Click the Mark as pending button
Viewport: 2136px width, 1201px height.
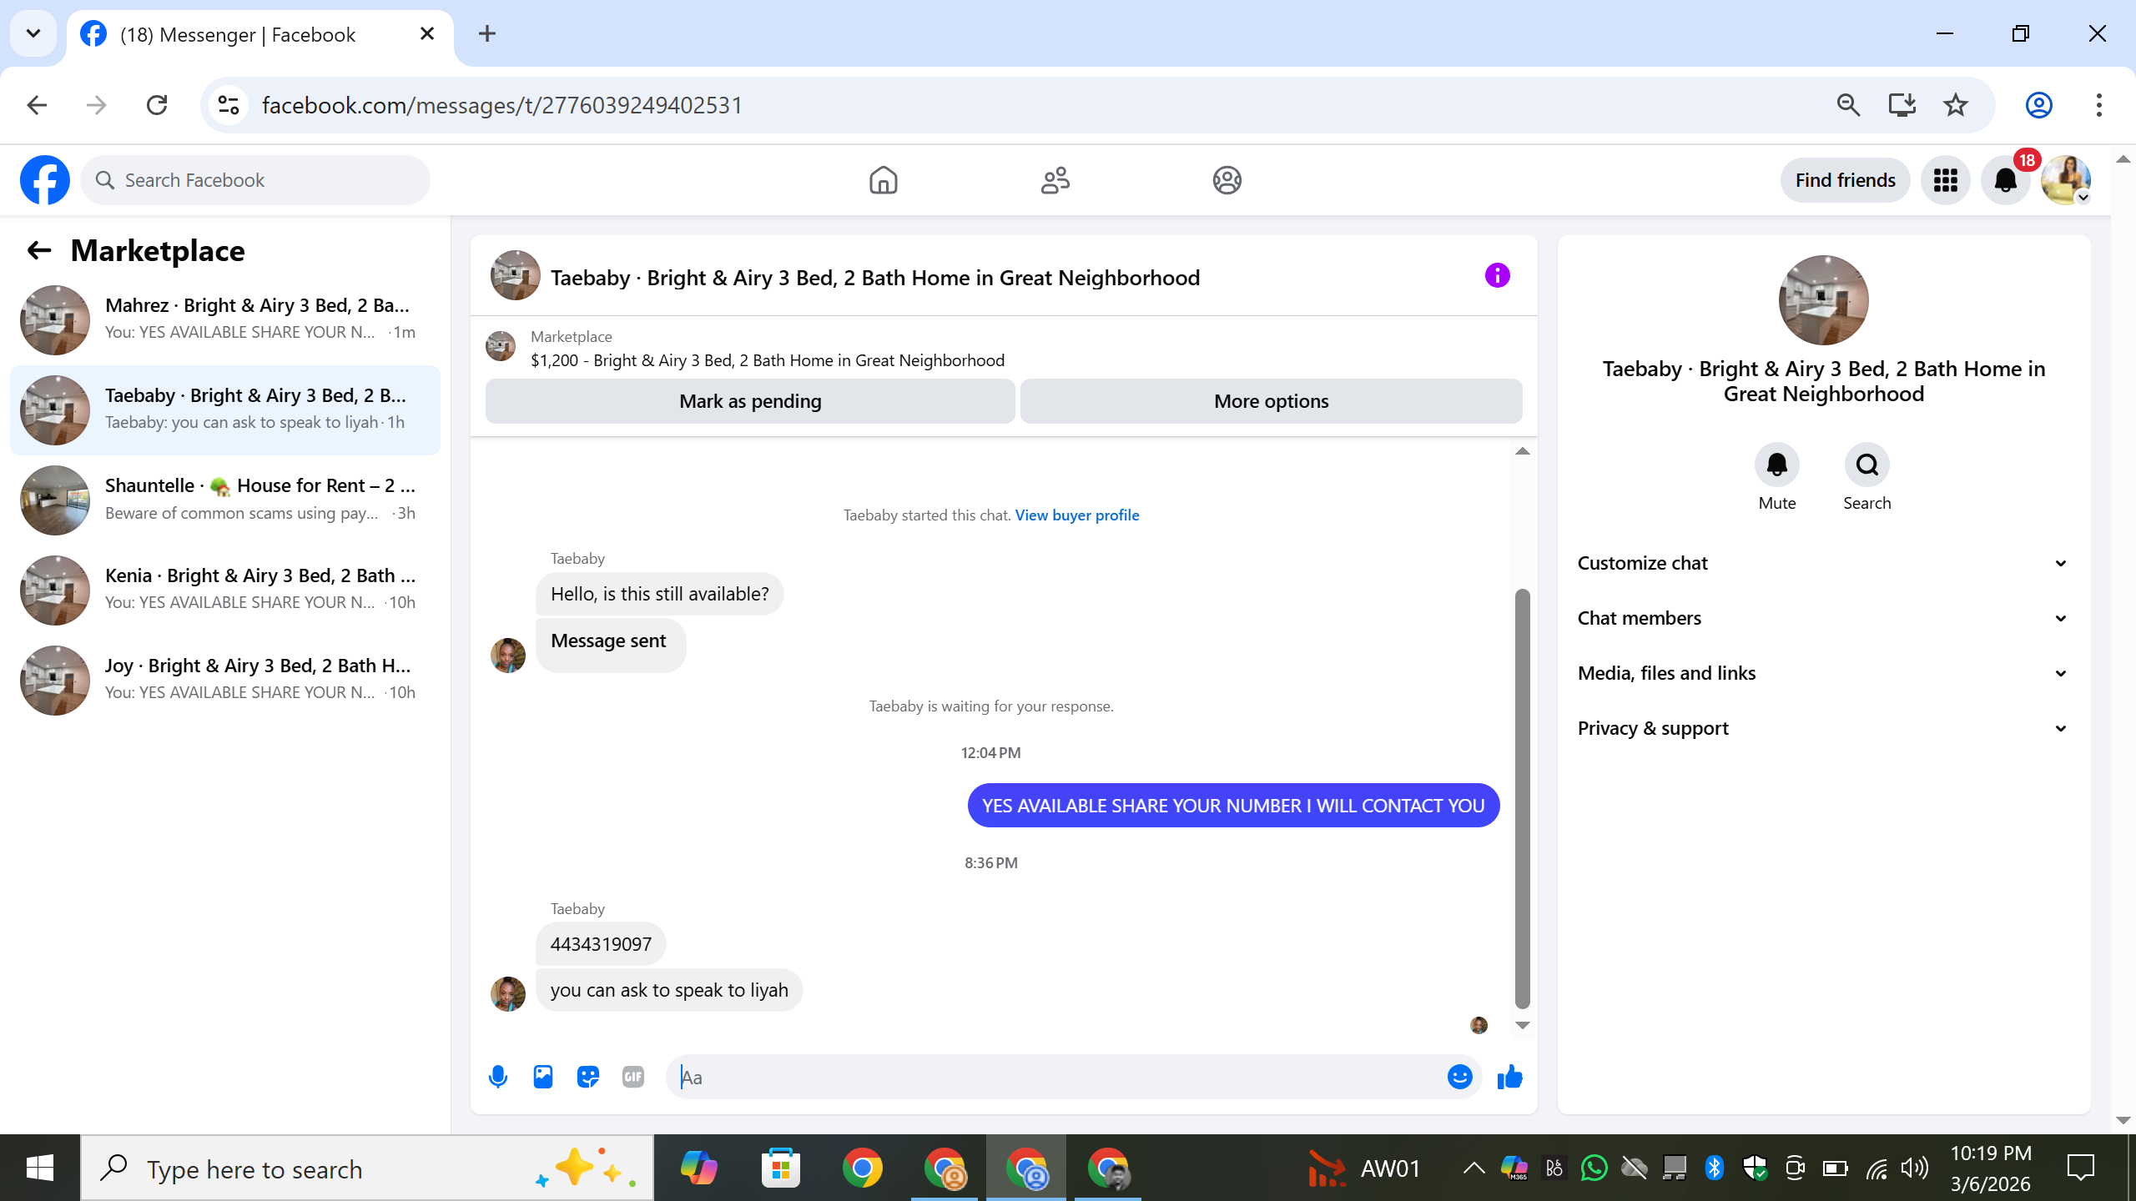click(x=750, y=401)
